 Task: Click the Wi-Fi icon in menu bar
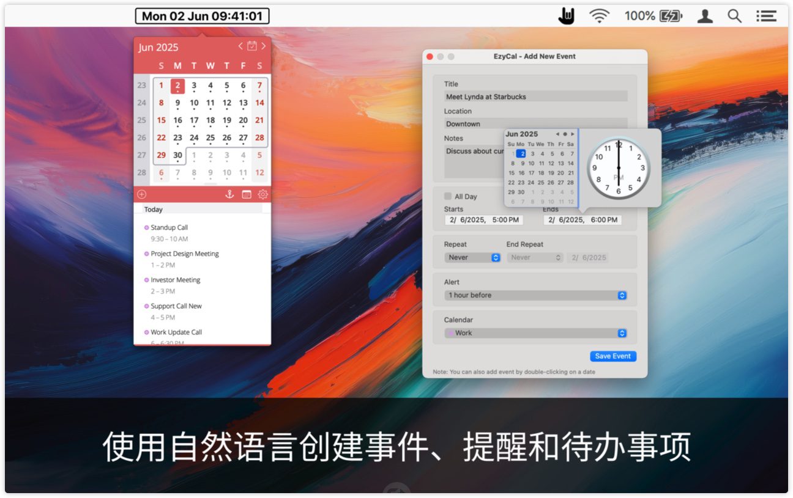[599, 16]
